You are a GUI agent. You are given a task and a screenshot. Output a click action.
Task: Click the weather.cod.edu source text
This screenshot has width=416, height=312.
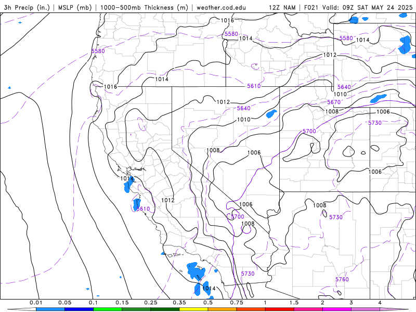coord(221,7)
